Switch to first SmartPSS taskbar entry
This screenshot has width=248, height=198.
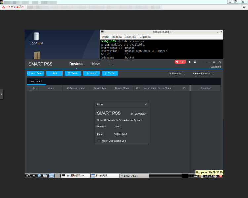(105, 176)
